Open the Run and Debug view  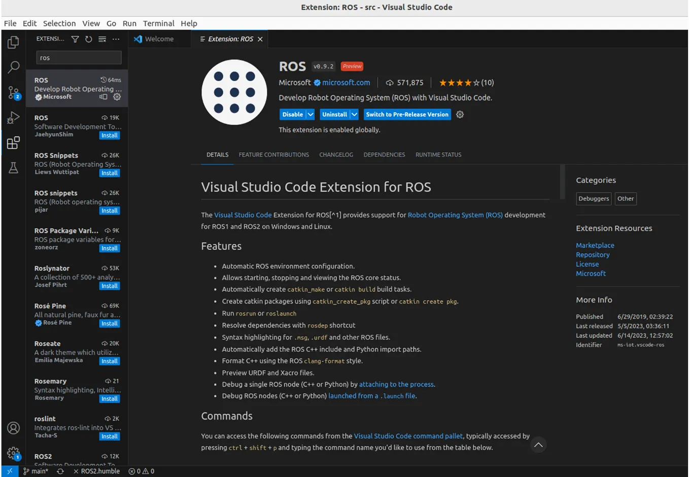13,118
